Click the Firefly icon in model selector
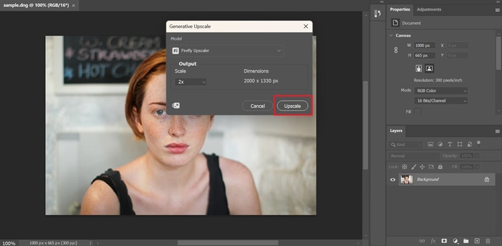 click(176, 51)
